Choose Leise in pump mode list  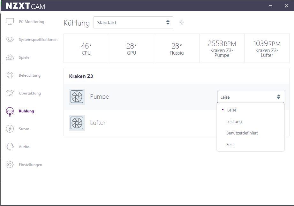pyautogui.click(x=251, y=110)
